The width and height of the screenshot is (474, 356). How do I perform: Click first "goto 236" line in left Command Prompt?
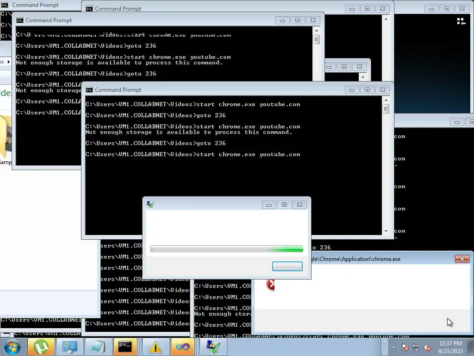point(142,46)
